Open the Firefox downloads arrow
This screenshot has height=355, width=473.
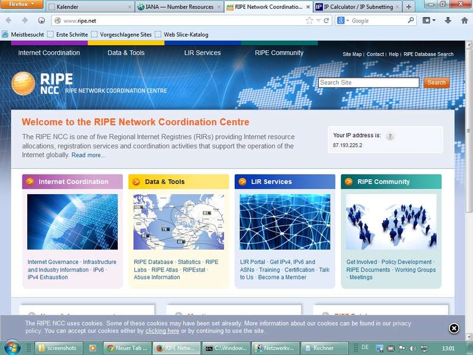[x=448, y=20]
